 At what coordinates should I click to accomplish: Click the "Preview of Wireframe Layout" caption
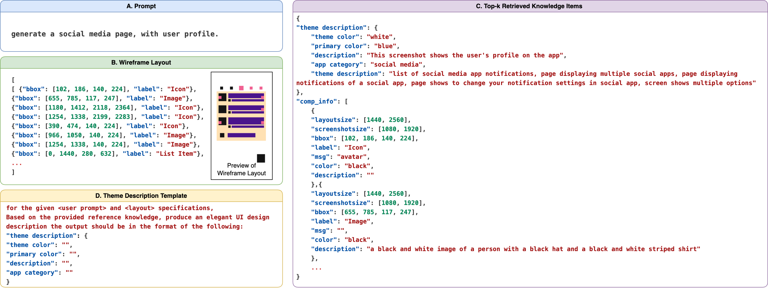point(241,169)
